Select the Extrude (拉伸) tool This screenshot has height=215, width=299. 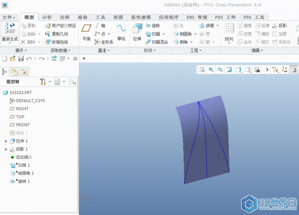[x=137, y=32]
